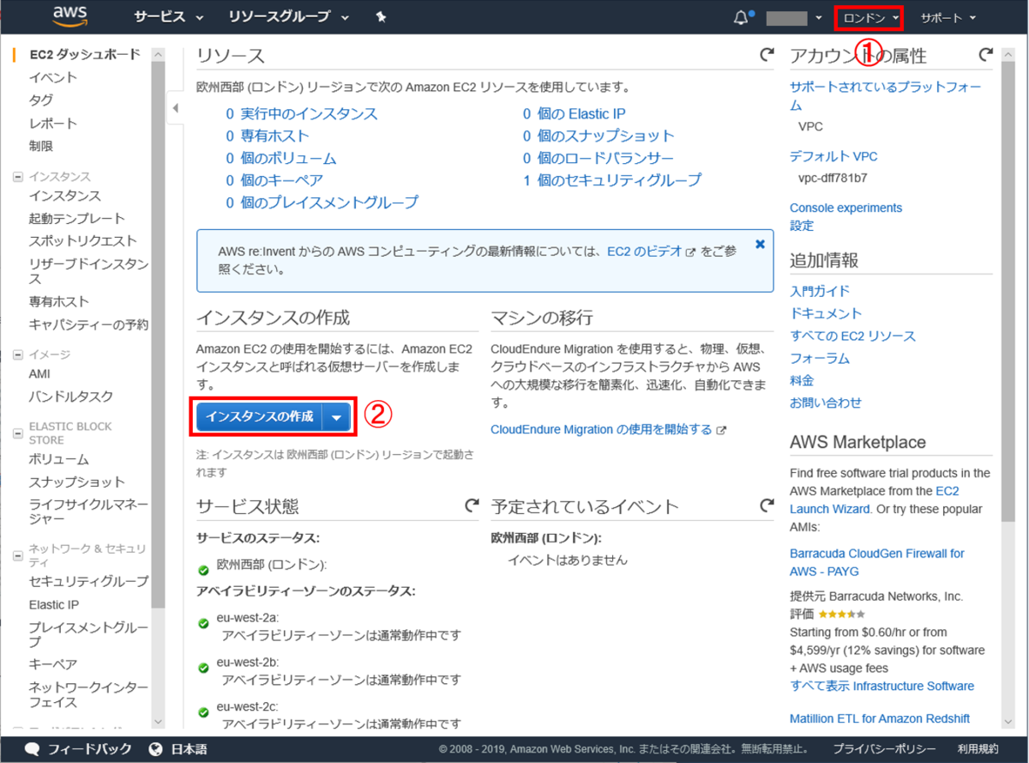
Task: Click the AWS logo home icon
Action: click(x=69, y=15)
